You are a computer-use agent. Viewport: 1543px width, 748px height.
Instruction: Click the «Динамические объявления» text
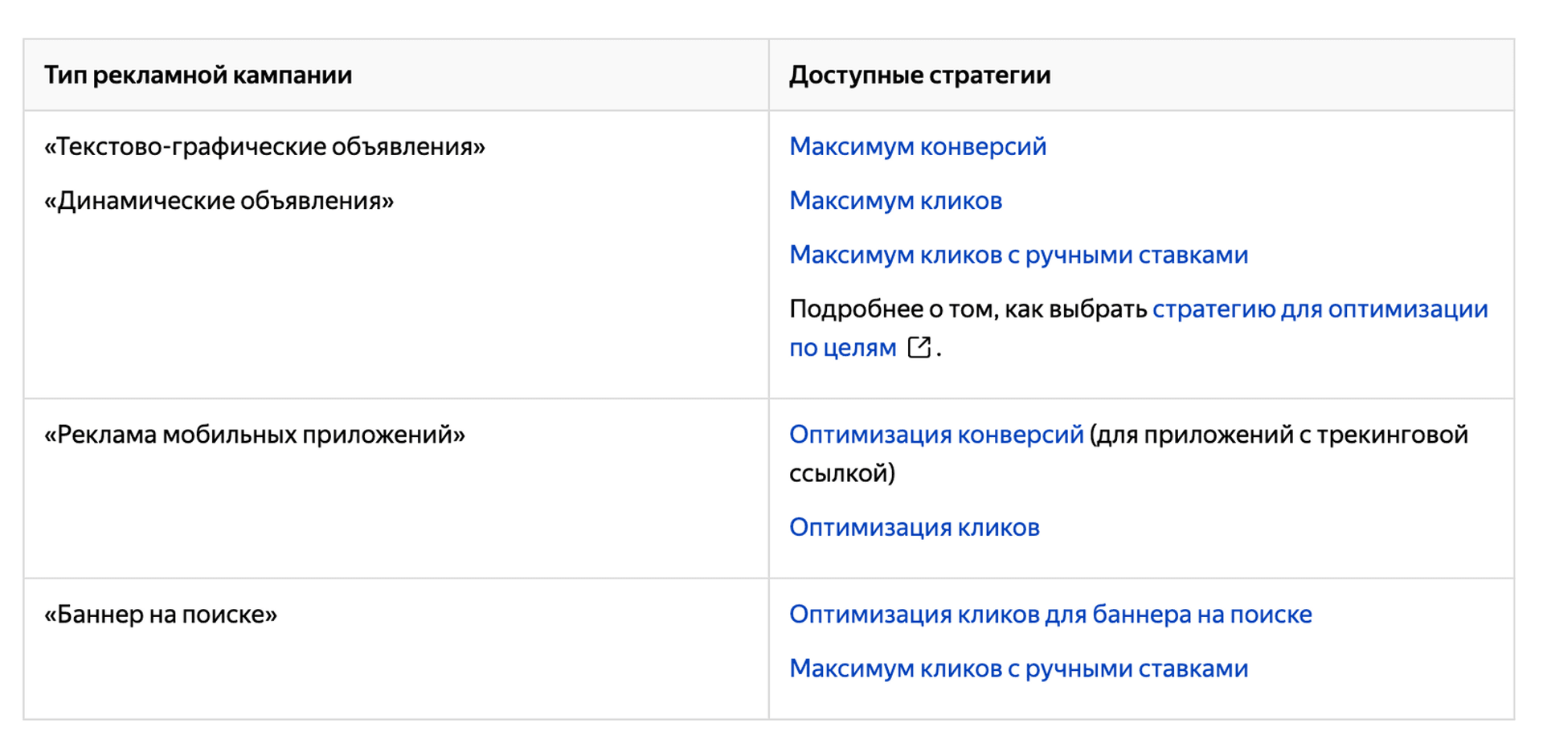[x=219, y=200]
